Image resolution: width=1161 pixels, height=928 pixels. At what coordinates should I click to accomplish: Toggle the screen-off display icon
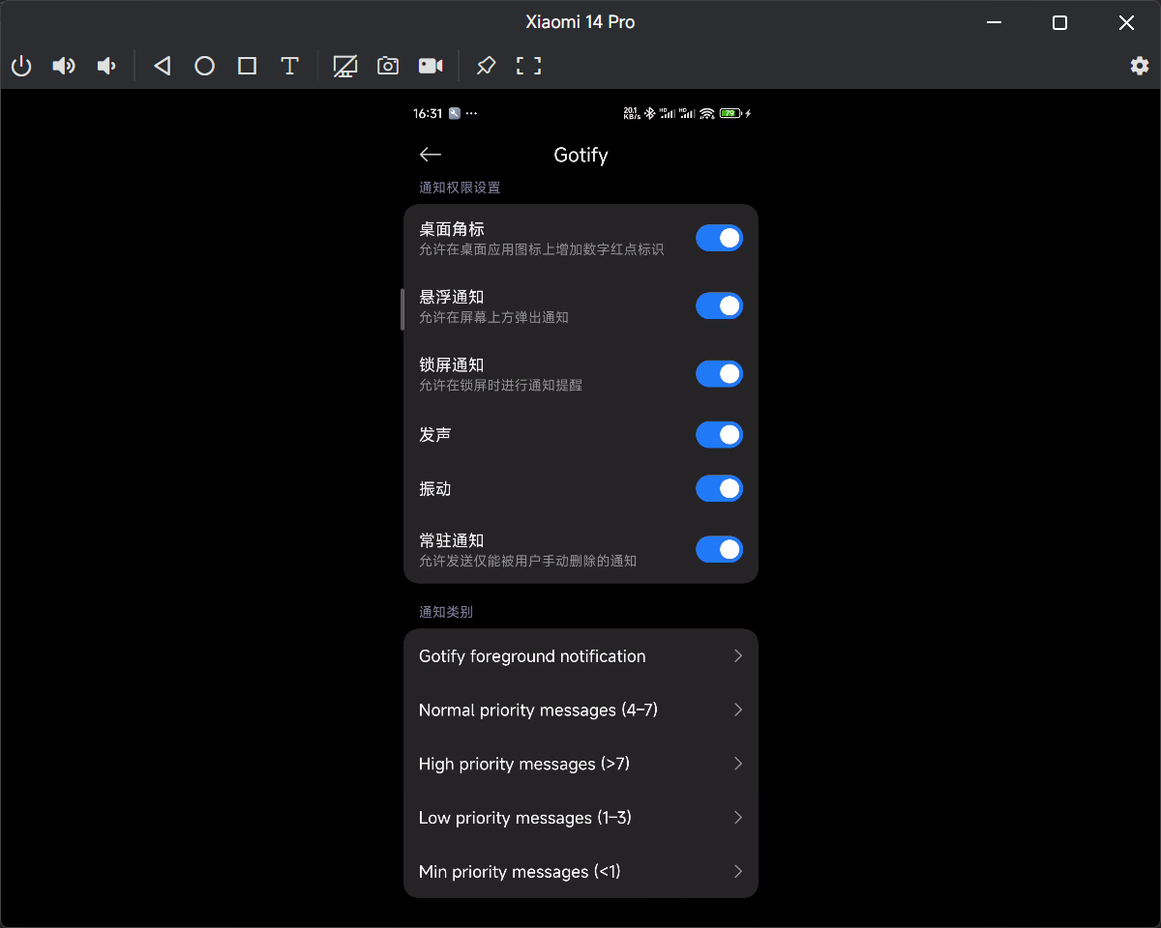(345, 66)
